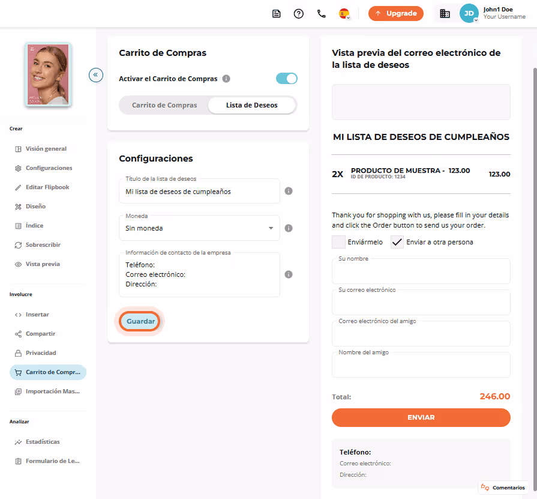
Task: Open the Comentarios feedback button
Action: (x=503, y=488)
